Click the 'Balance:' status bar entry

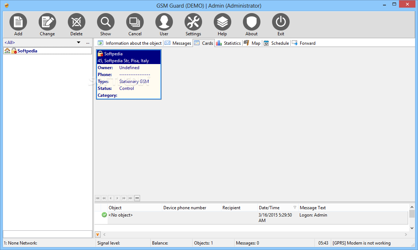click(160, 243)
